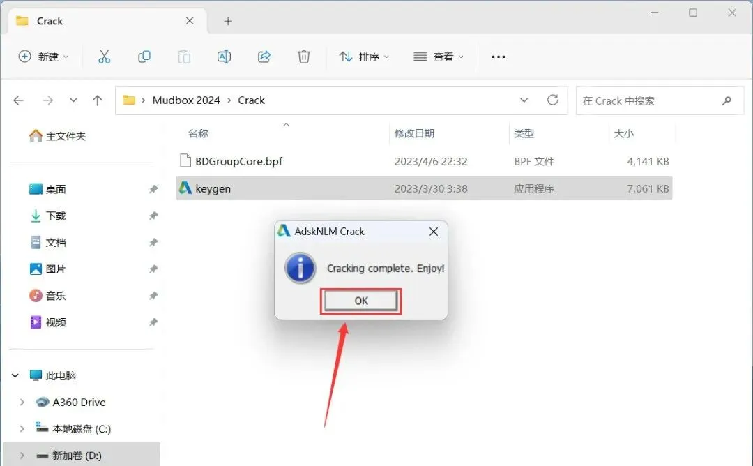Click the Share icon in the toolbar
This screenshot has height=466, width=753.
point(264,57)
